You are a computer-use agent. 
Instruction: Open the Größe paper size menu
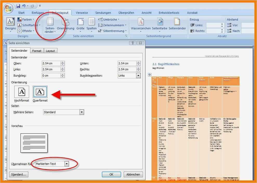coord(81,25)
